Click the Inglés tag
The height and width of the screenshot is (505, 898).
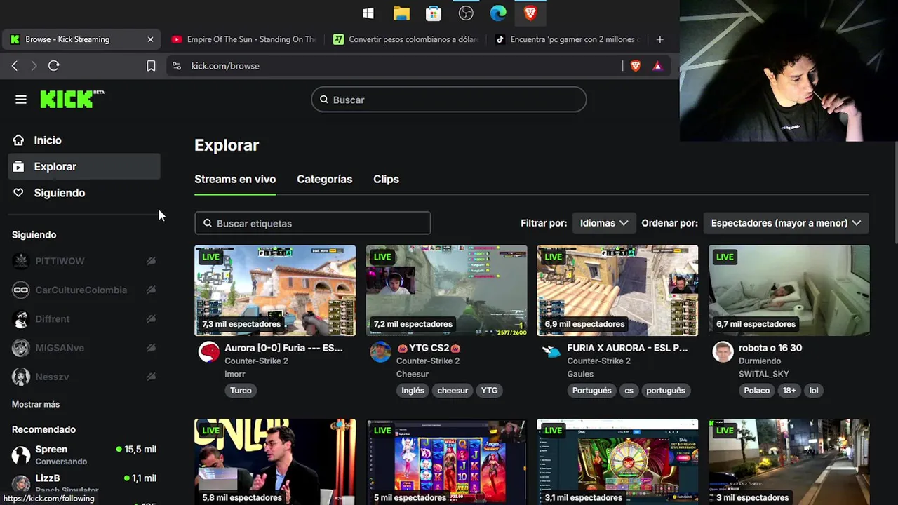413,391
